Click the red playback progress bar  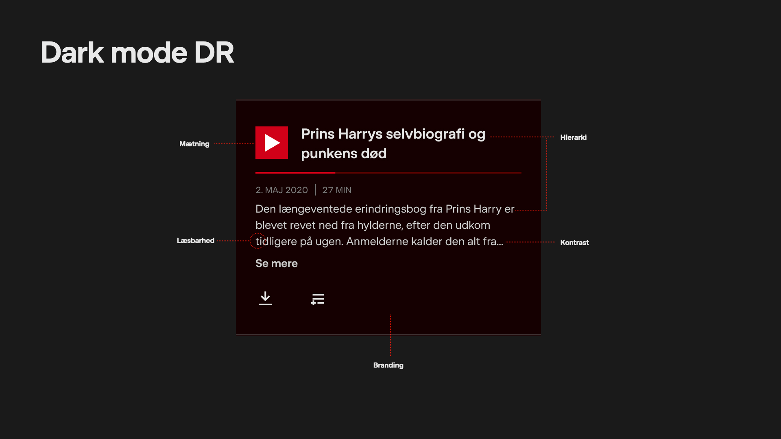coord(388,173)
